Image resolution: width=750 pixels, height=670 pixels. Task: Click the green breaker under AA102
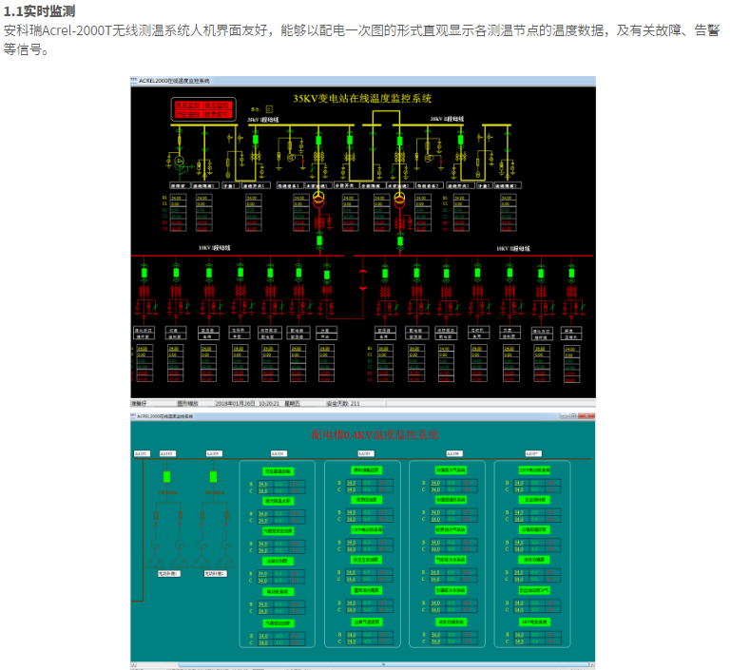point(167,477)
